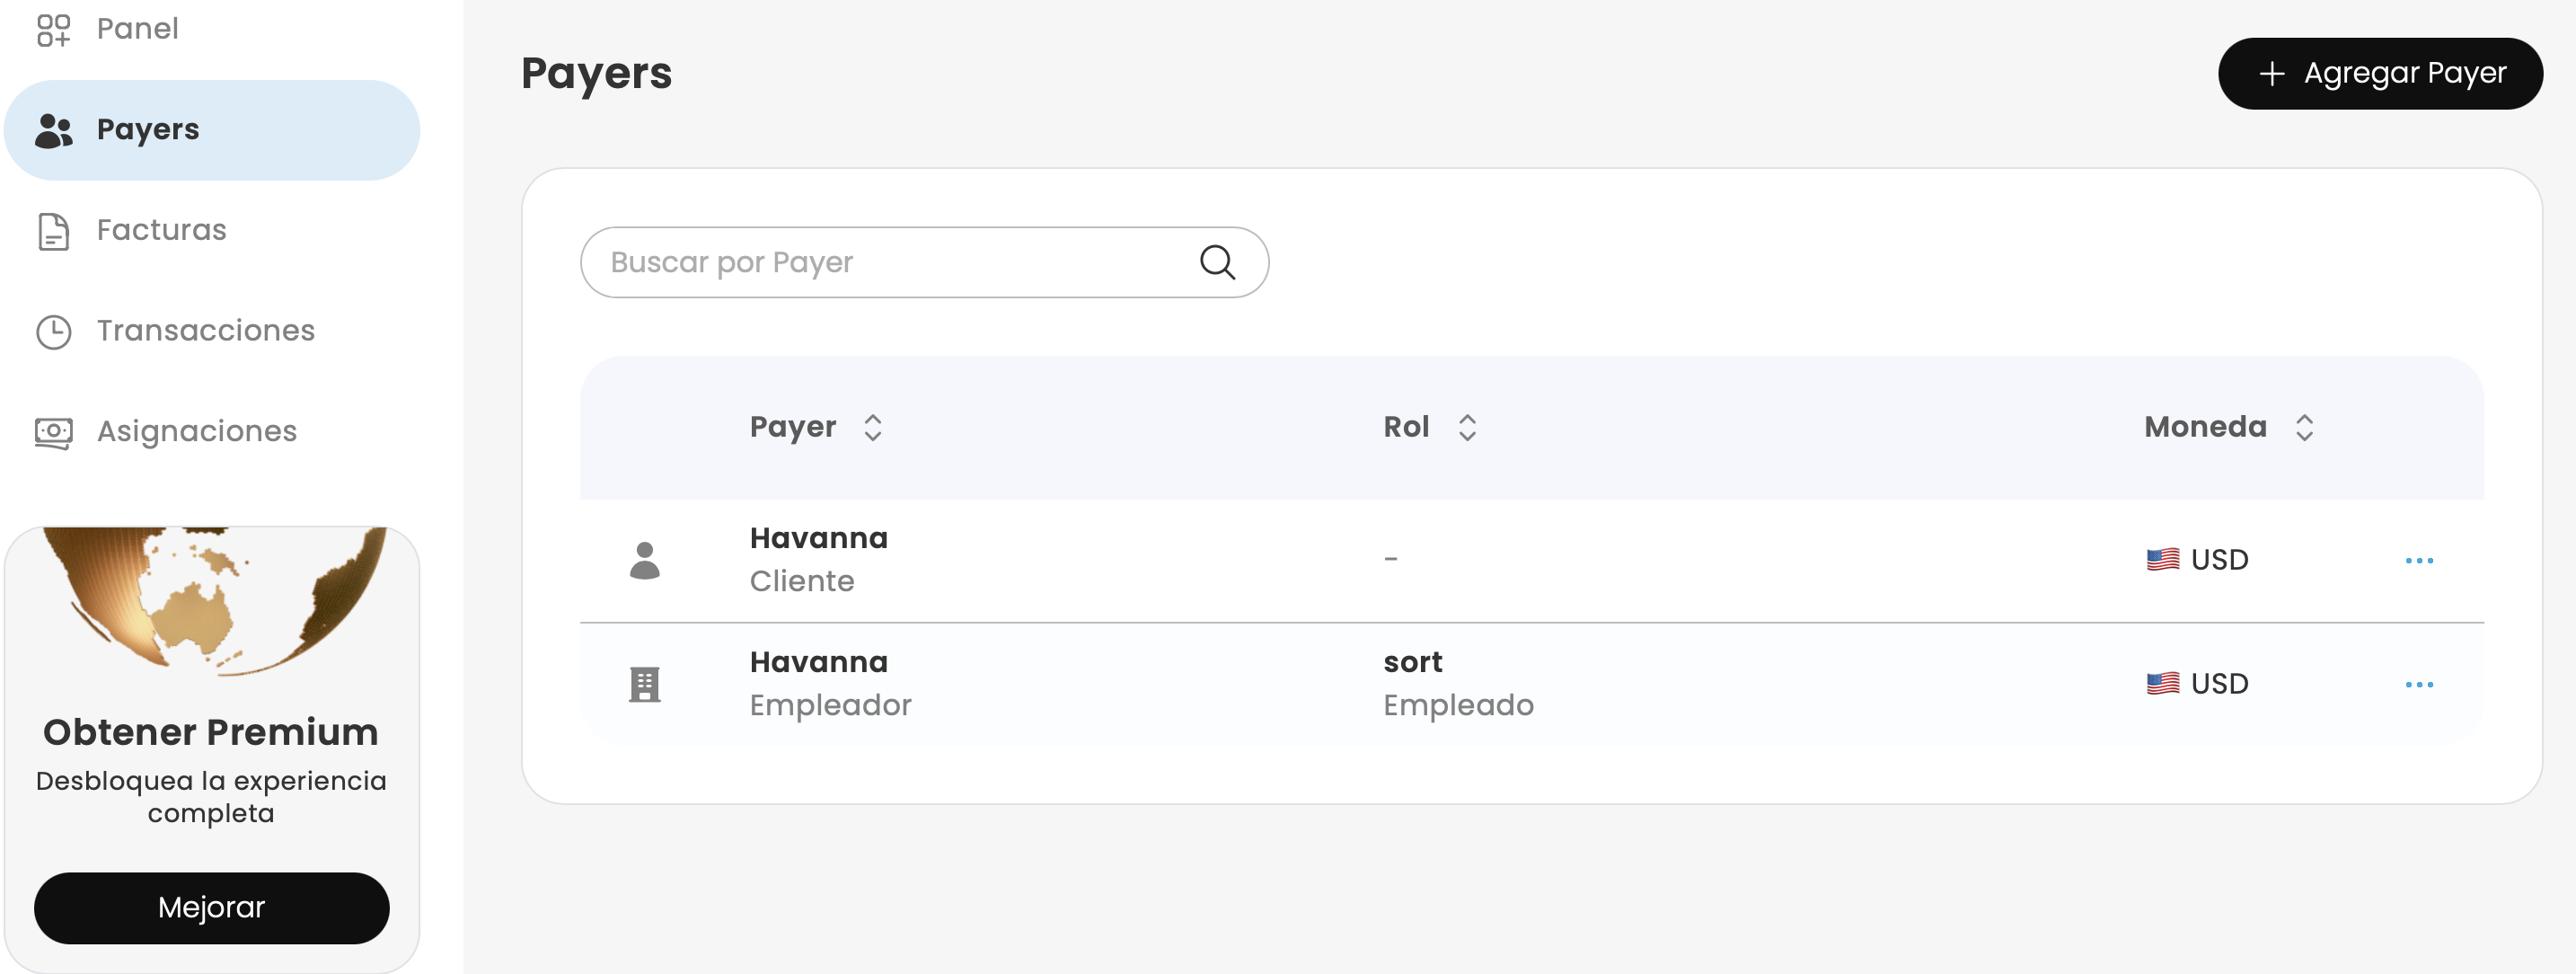
Task: Click the Obtener Premium globe image
Action: click(x=211, y=602)
